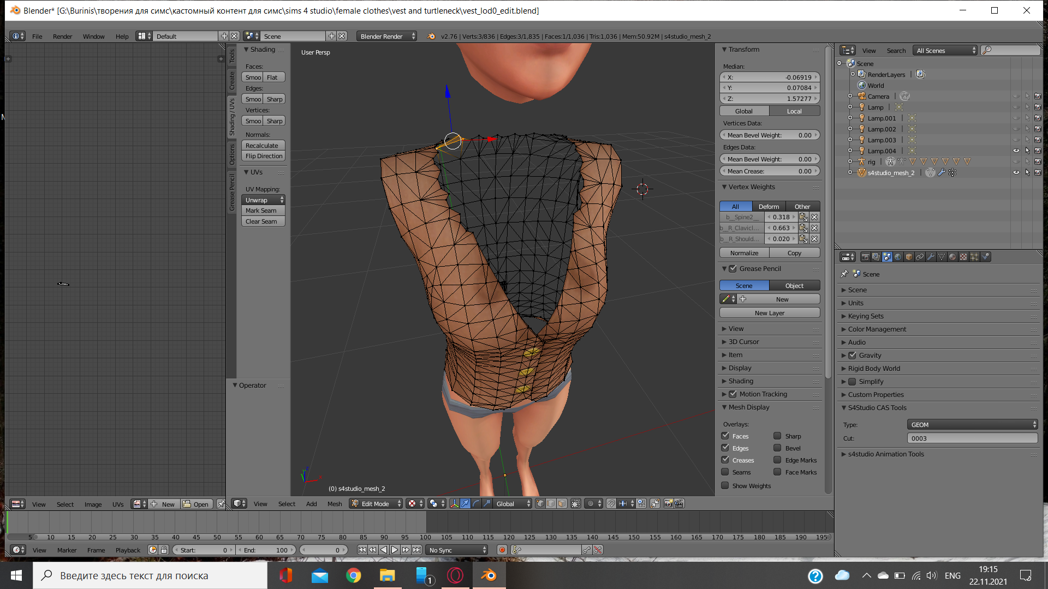The width and height of the screenshot is (1048, 589).
Task: Click the Recalculate normals button
Action: tap(263, 146)
